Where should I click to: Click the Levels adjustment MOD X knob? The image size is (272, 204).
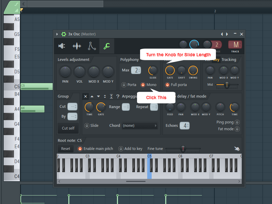(94, 72)
